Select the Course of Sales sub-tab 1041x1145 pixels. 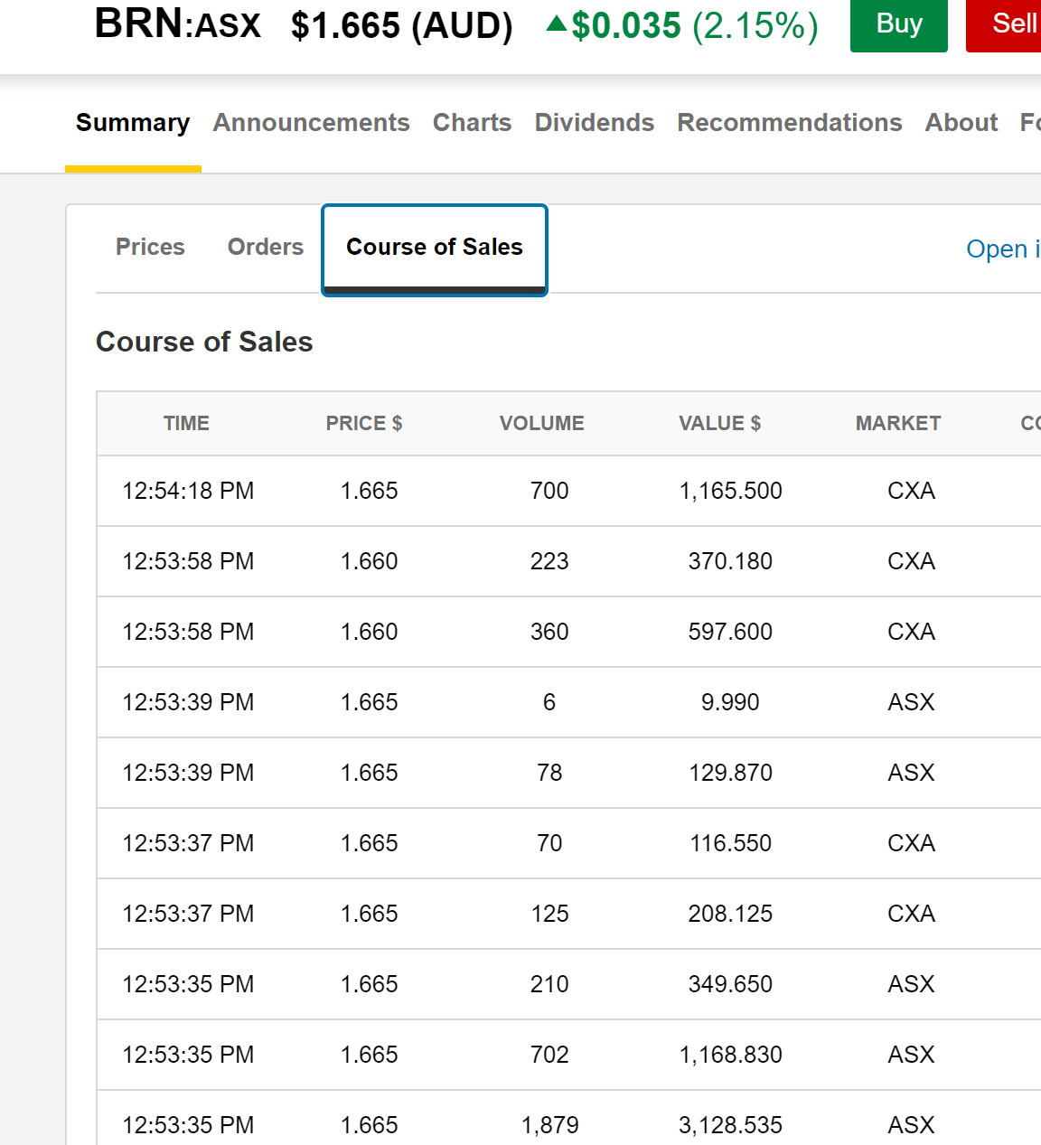[x=435, y=248]
